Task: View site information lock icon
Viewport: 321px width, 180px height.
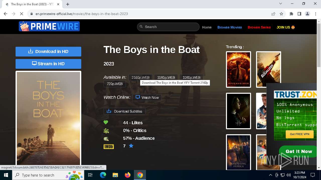Action: [32, 14]
